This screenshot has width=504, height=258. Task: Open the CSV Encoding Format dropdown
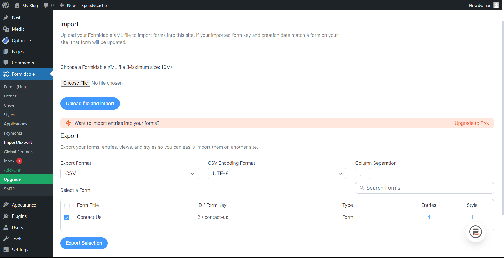click(277, 173)
